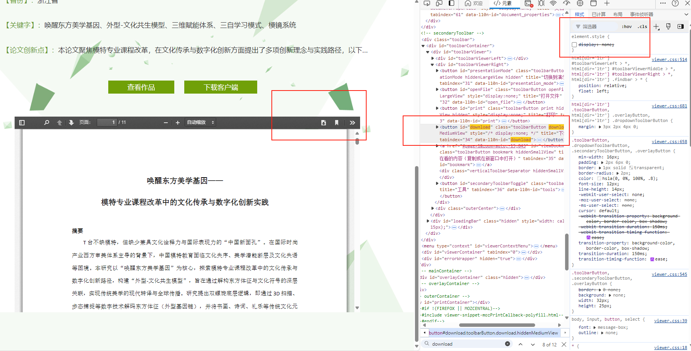Click the PDF download icon
This screenshot has height=351, width=691.
tap(324, 123)
